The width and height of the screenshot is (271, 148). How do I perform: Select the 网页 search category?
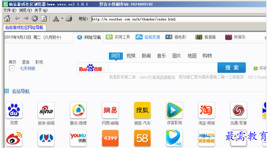[116, 56]
